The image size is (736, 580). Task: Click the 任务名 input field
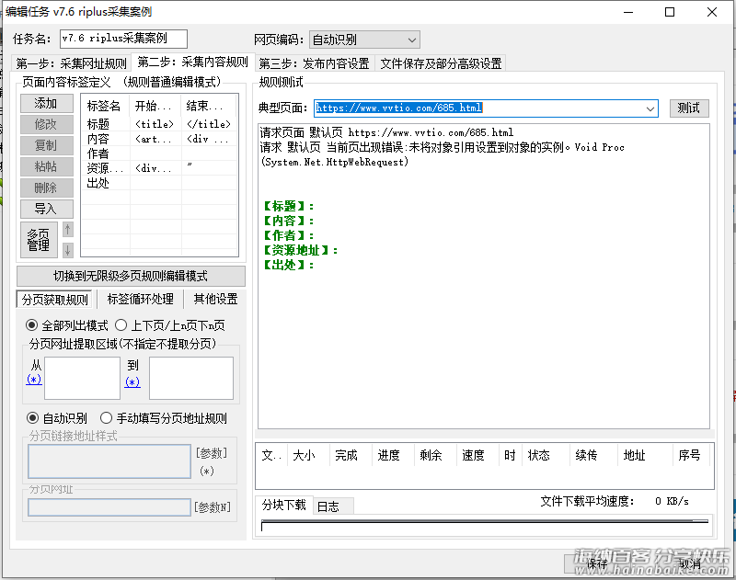(x=123, y=39)
